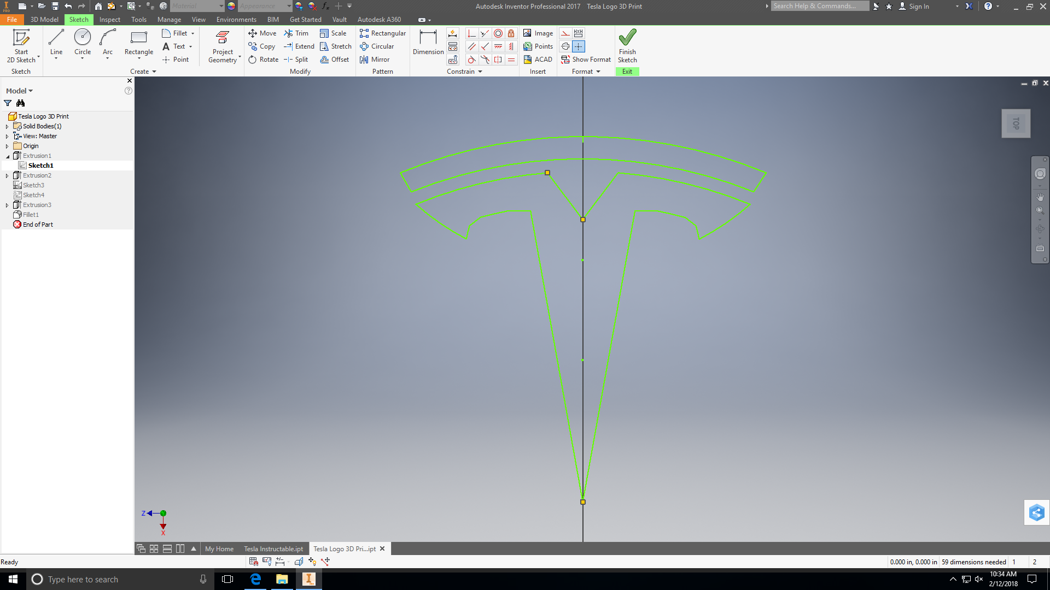Toggle the active Center Point format
The height and width of the screenshot is (590, 1050).
click(x=579, y=46)
